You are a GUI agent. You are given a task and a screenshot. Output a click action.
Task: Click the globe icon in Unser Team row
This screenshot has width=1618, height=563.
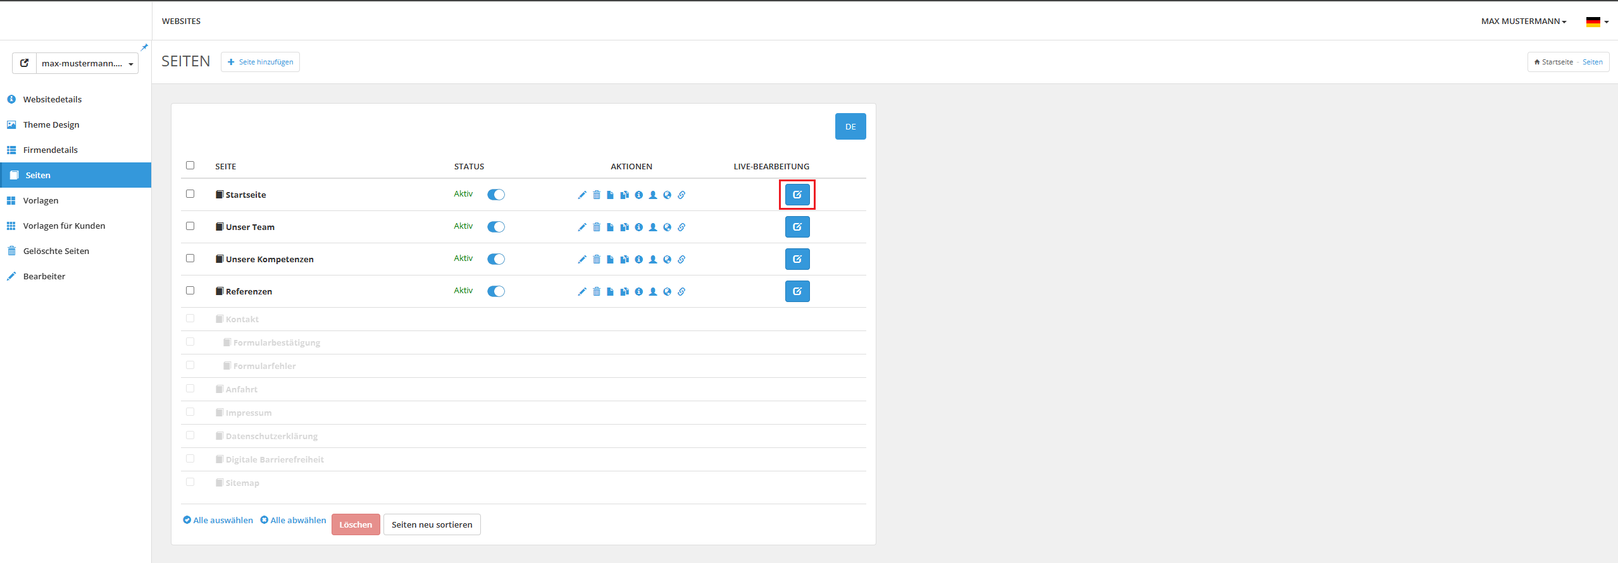click(x=667, y=227)
